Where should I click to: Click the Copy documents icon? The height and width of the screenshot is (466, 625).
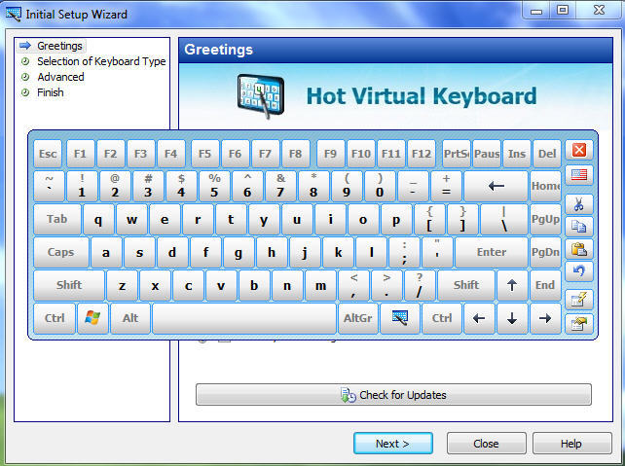[579, 227]
